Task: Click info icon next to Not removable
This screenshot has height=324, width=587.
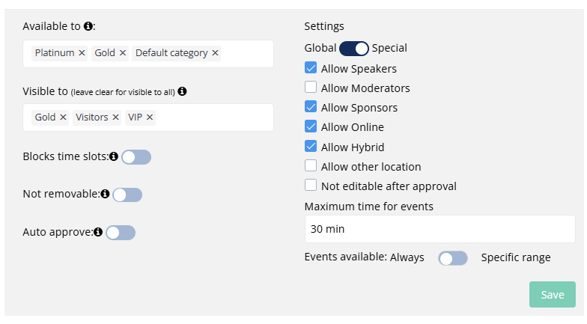Action: click(105, 195)
